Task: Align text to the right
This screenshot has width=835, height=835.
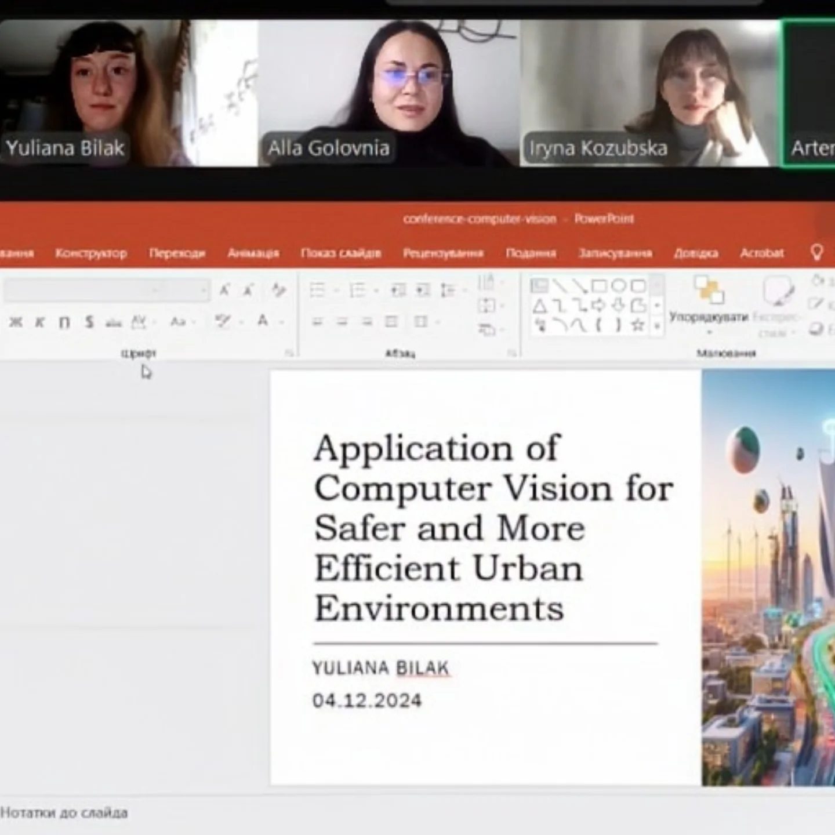Action: tap(366, 322)
